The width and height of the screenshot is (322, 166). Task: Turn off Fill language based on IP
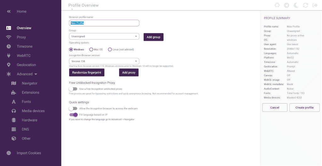click(x=73, y=115)
